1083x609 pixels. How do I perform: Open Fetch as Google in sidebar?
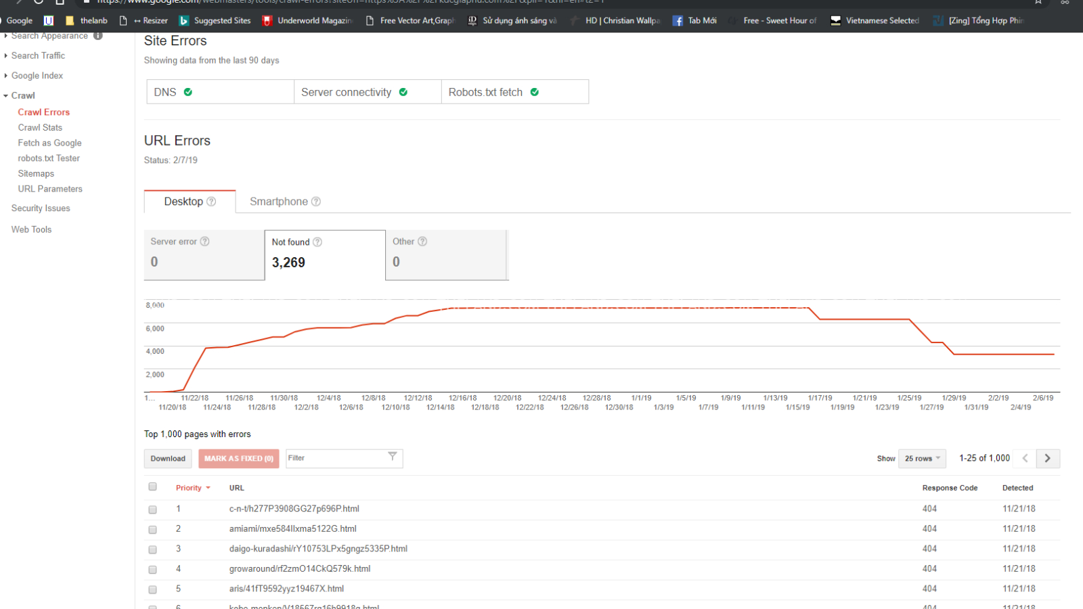click(49, 143)
